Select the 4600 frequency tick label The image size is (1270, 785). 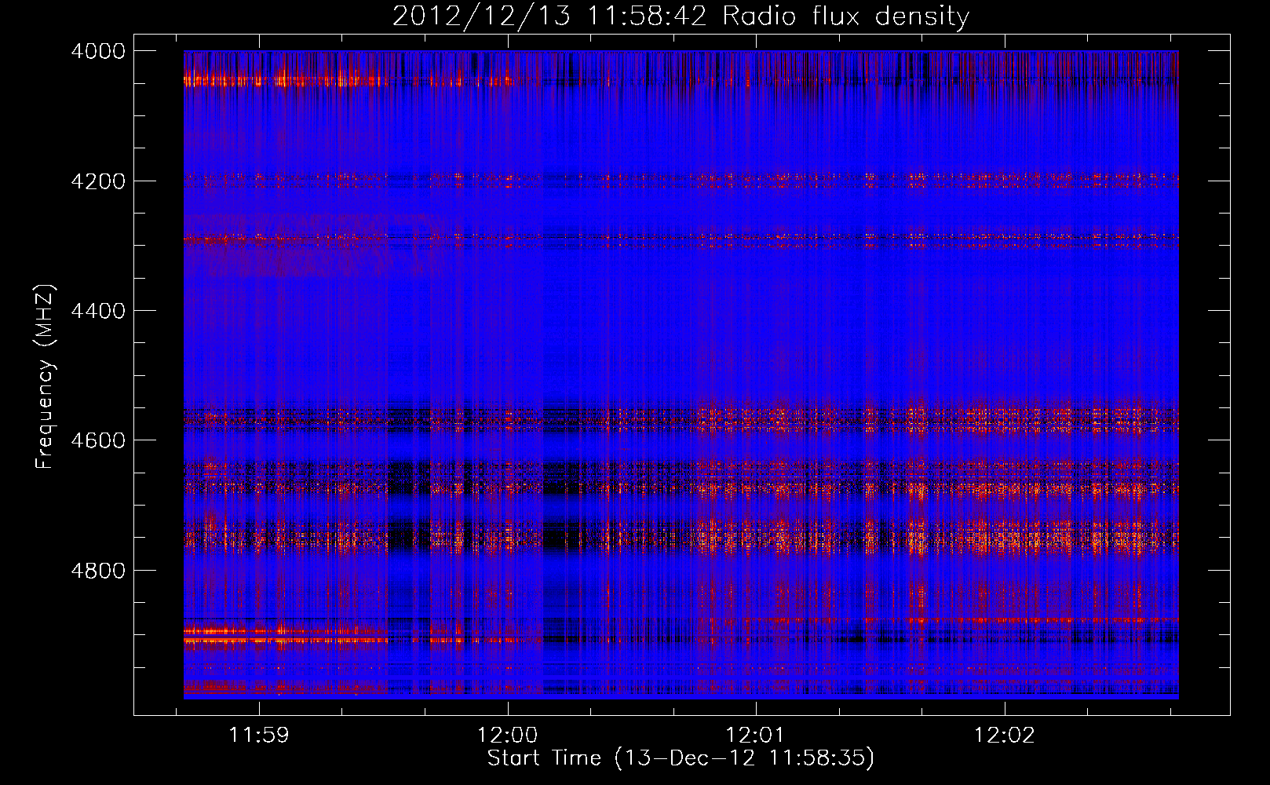tap(98, 440)
